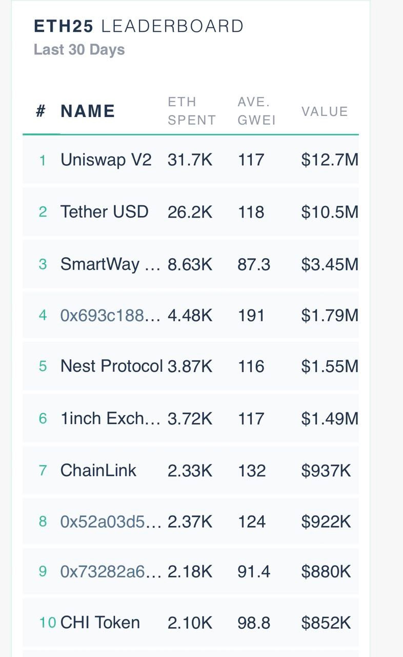Open the Uniswap V2 entry

point(106,160)
